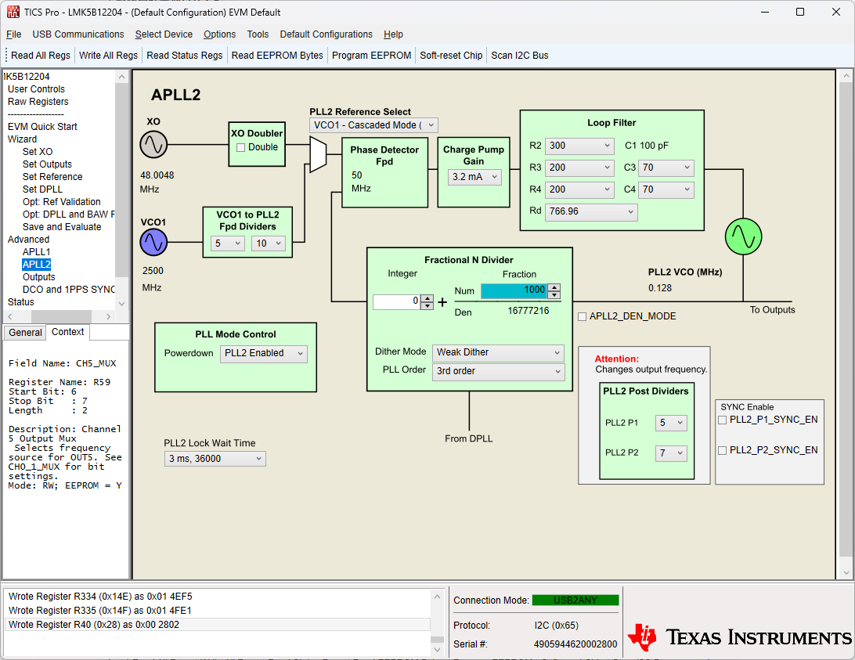The height and width of the screenshot is (660, 855).
Task: Click Program EEPROM
Action: tap(371, 56)
